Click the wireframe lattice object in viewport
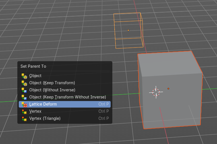Screen dimensions: 217x144 point(128,30)
